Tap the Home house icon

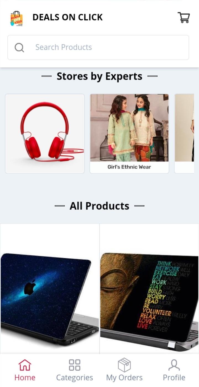coord(25,365)
